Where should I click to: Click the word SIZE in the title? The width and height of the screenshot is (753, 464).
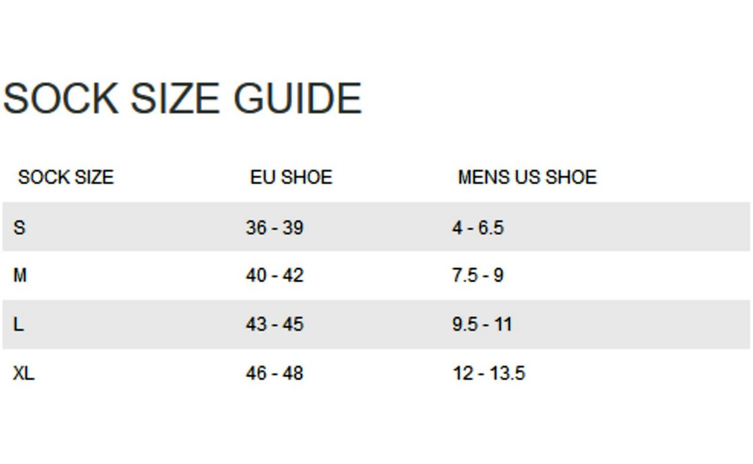coord(175,98)
